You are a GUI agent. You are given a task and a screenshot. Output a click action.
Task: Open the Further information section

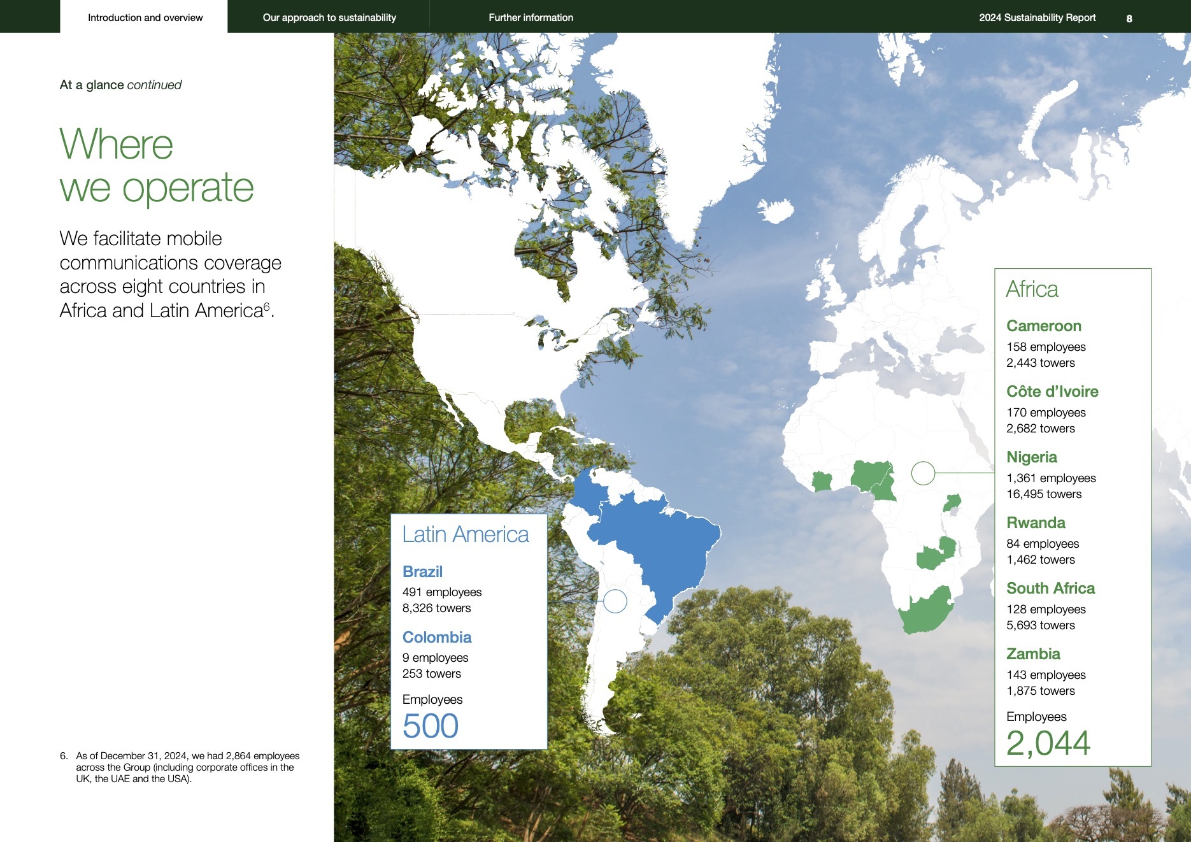(531, 17)
